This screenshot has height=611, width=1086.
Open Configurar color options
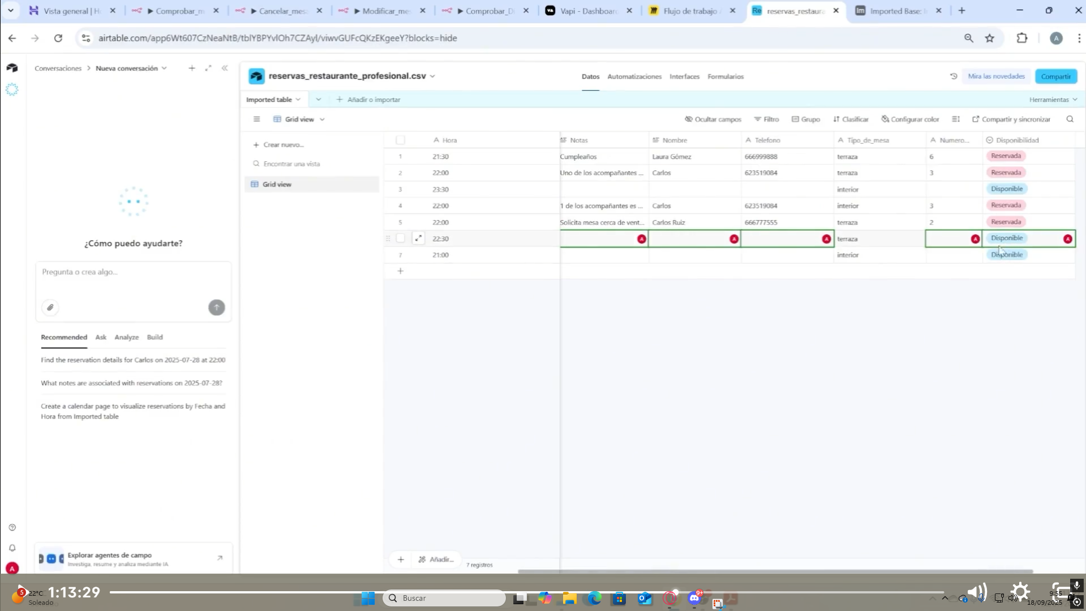910,119
